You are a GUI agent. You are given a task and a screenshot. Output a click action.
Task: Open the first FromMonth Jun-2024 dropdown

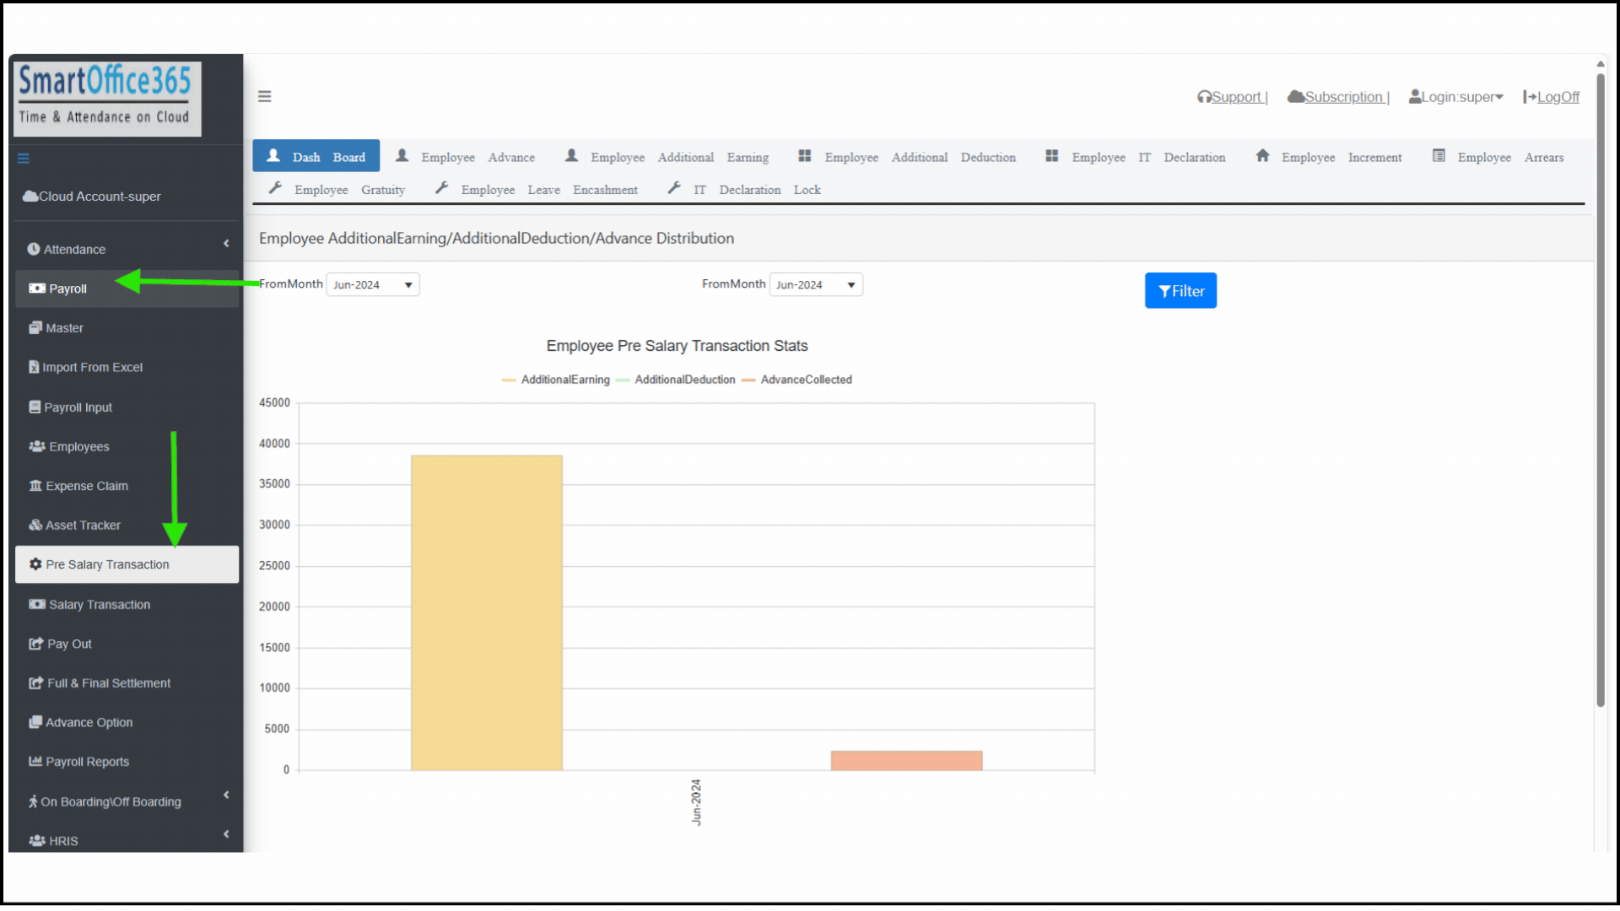(373, 284)
